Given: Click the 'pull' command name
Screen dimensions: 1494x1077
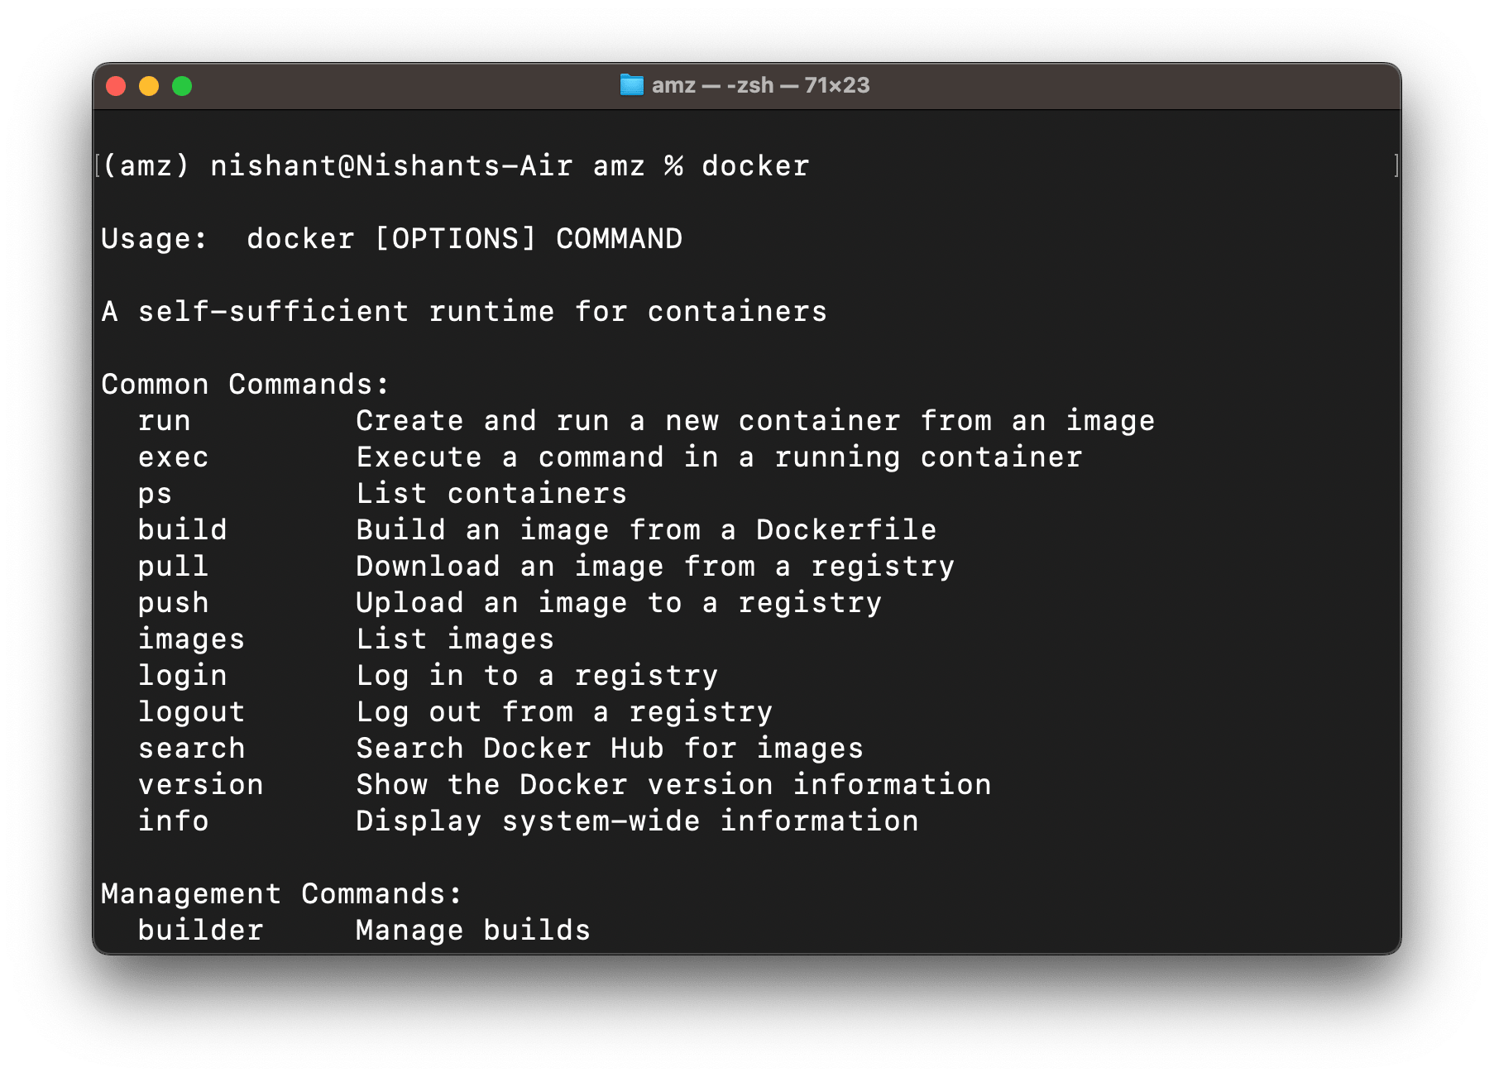Looking at the screenshot, I should tap(174, 567).
